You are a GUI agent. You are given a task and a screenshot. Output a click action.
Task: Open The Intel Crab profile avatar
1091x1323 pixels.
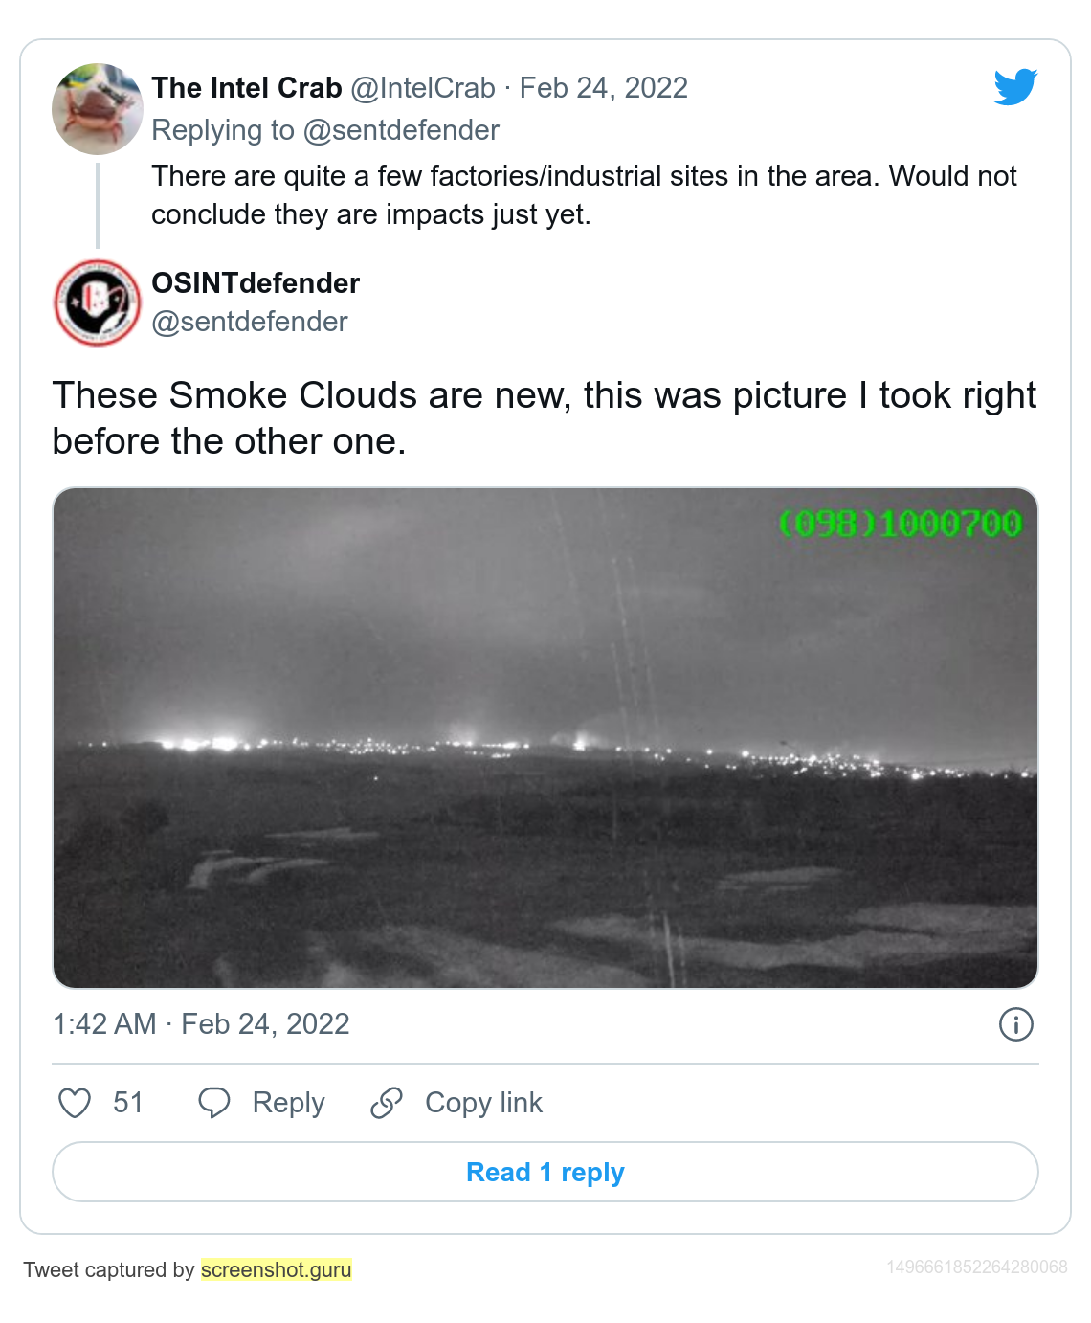[97, 109]
